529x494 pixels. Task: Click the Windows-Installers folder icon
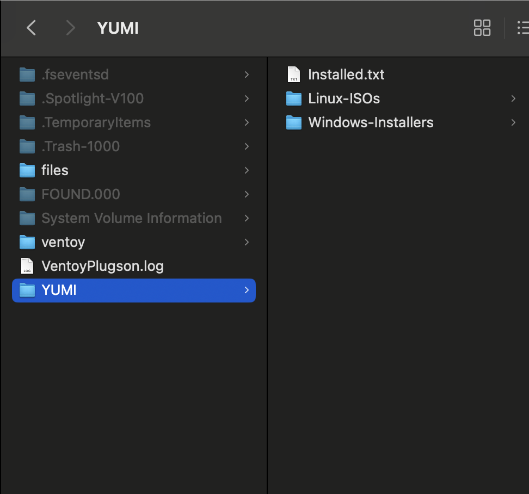pyautogui.click(x=293, y=122)
